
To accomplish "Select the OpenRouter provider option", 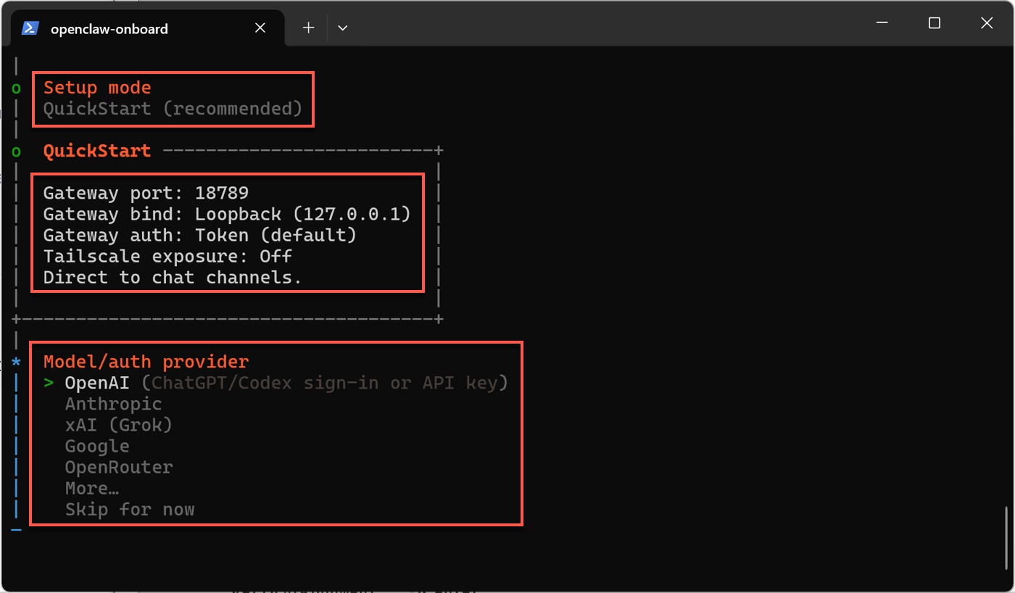I will [x=119, y=467].
